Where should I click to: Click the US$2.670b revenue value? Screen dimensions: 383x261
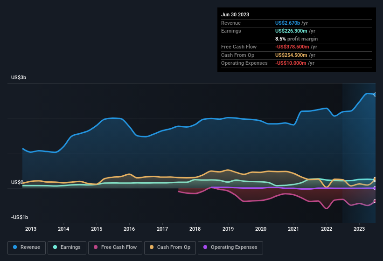287,23
